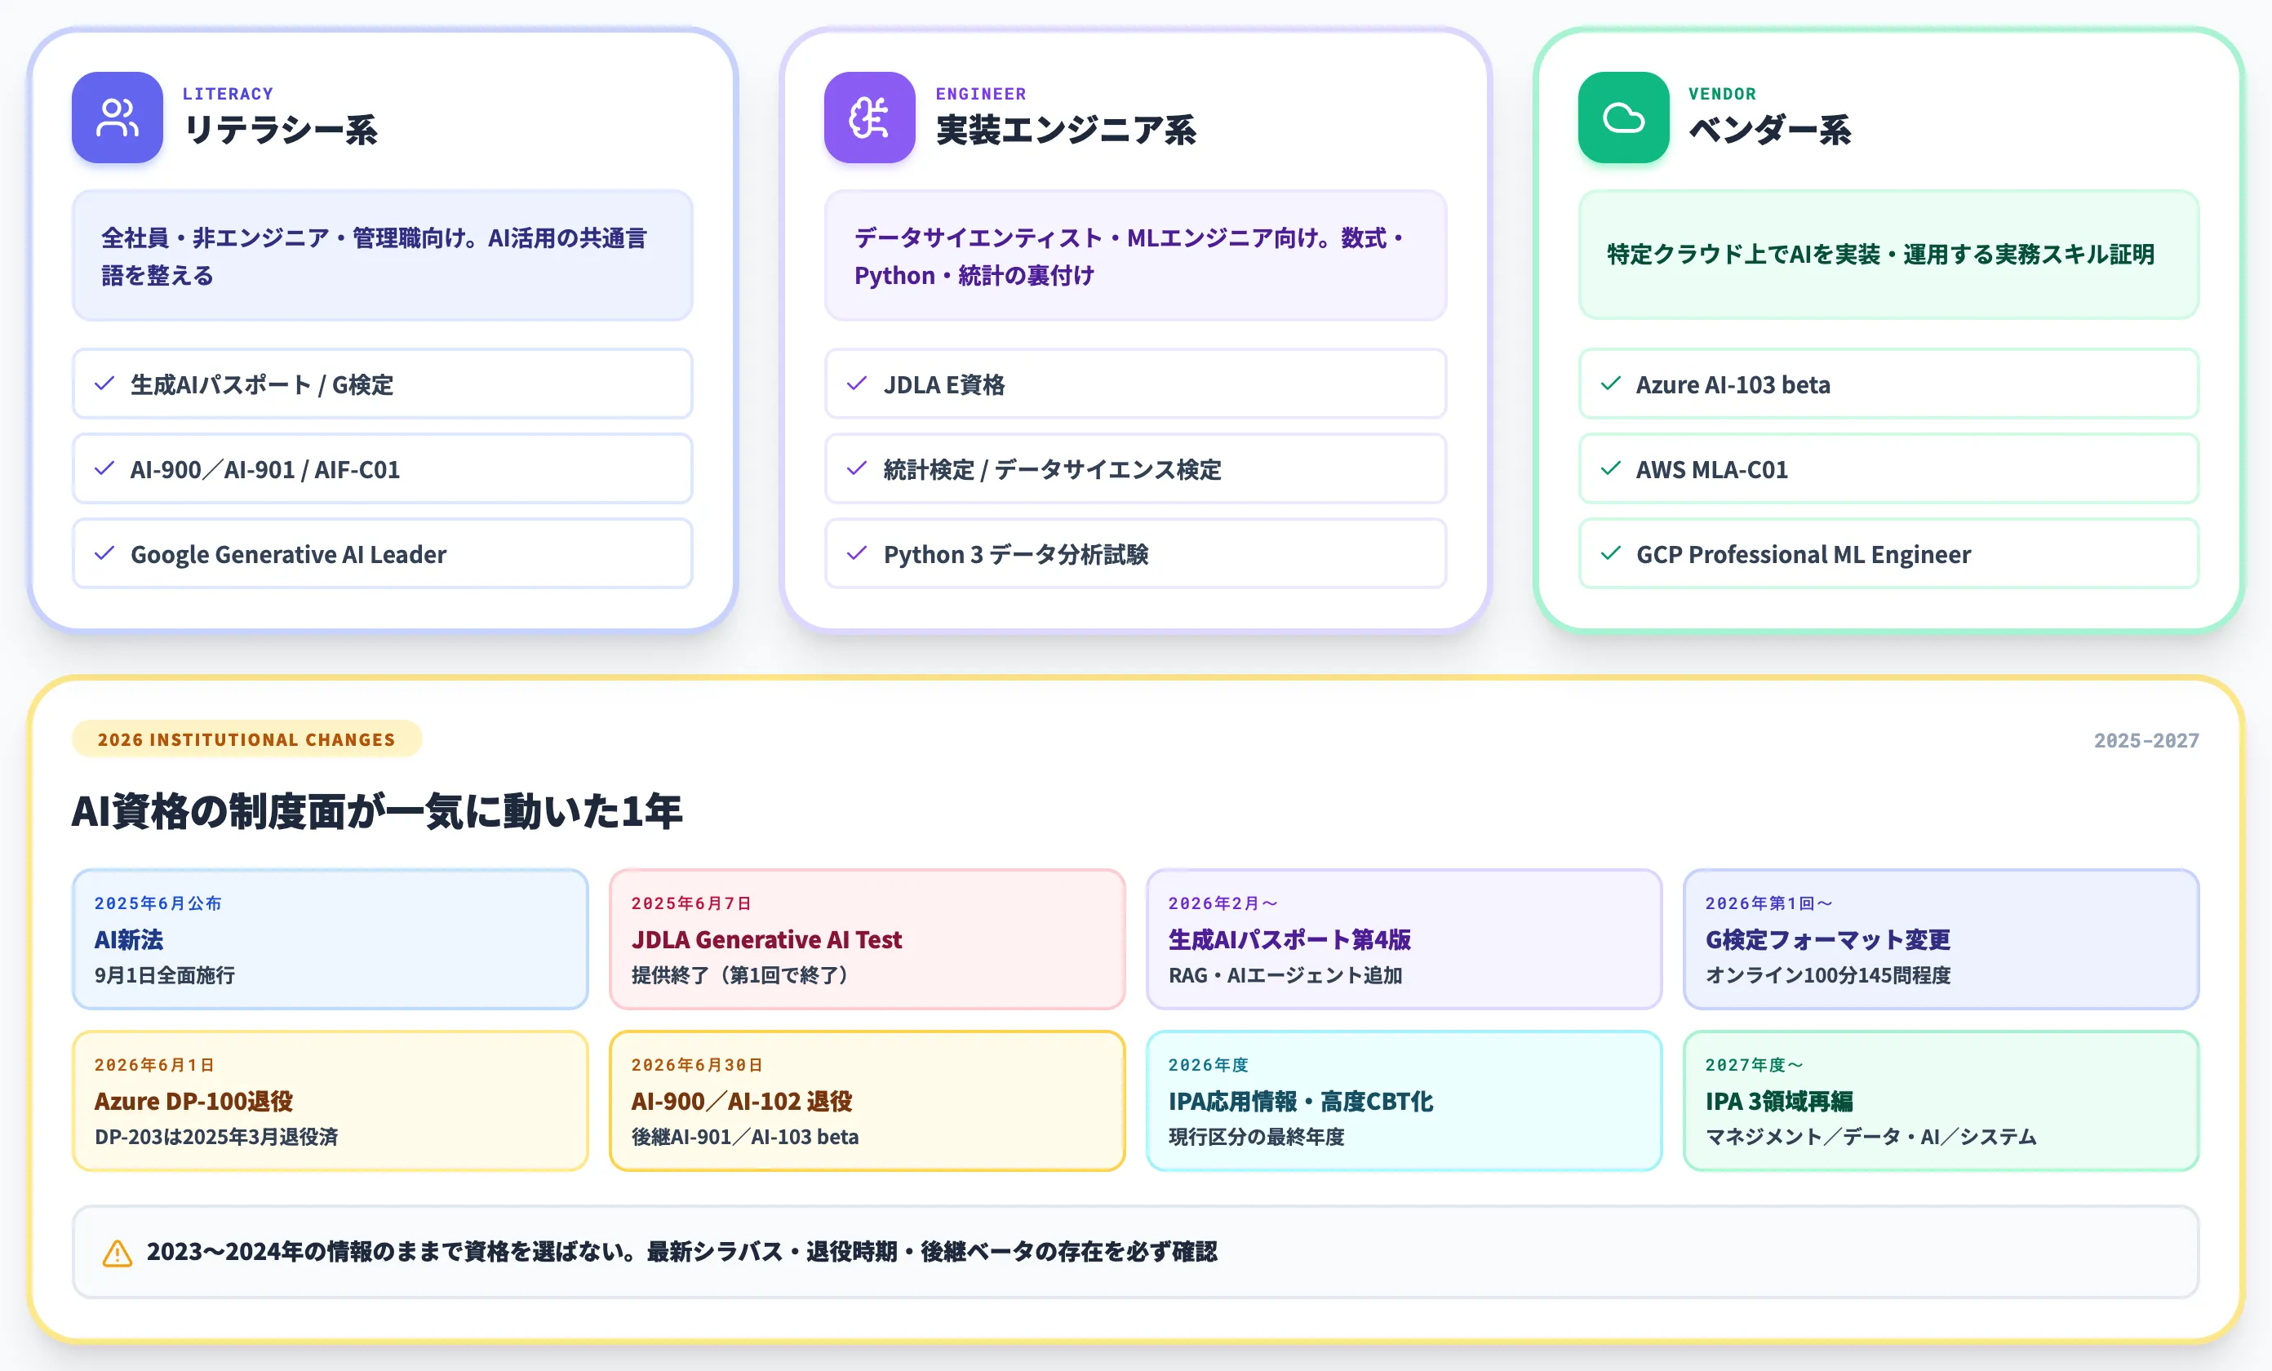The height and width of the screenshot is (1371, 2272).
Task: Select the Google Generative AI Leader label
Action: (x=289, y=554)
